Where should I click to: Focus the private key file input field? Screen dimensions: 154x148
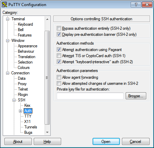pyautogui.click(x=90, y=96)
